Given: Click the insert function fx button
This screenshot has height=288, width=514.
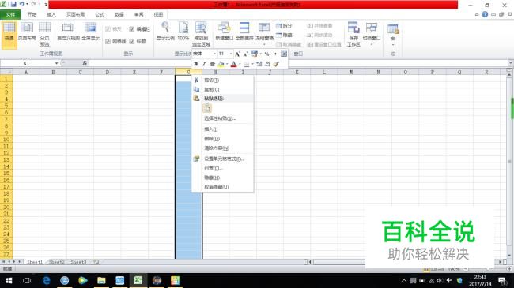Looking at the screenshot, I should pos(85,63).
